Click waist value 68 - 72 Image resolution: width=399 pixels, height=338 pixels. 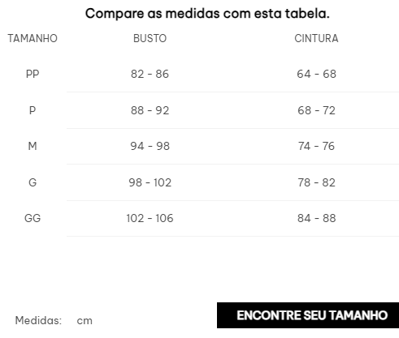[x=316, y=110]
